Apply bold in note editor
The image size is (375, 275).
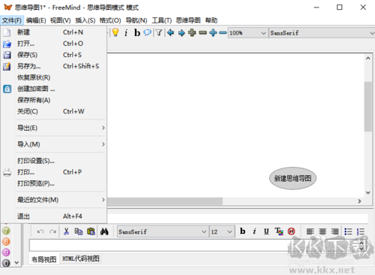242,231
